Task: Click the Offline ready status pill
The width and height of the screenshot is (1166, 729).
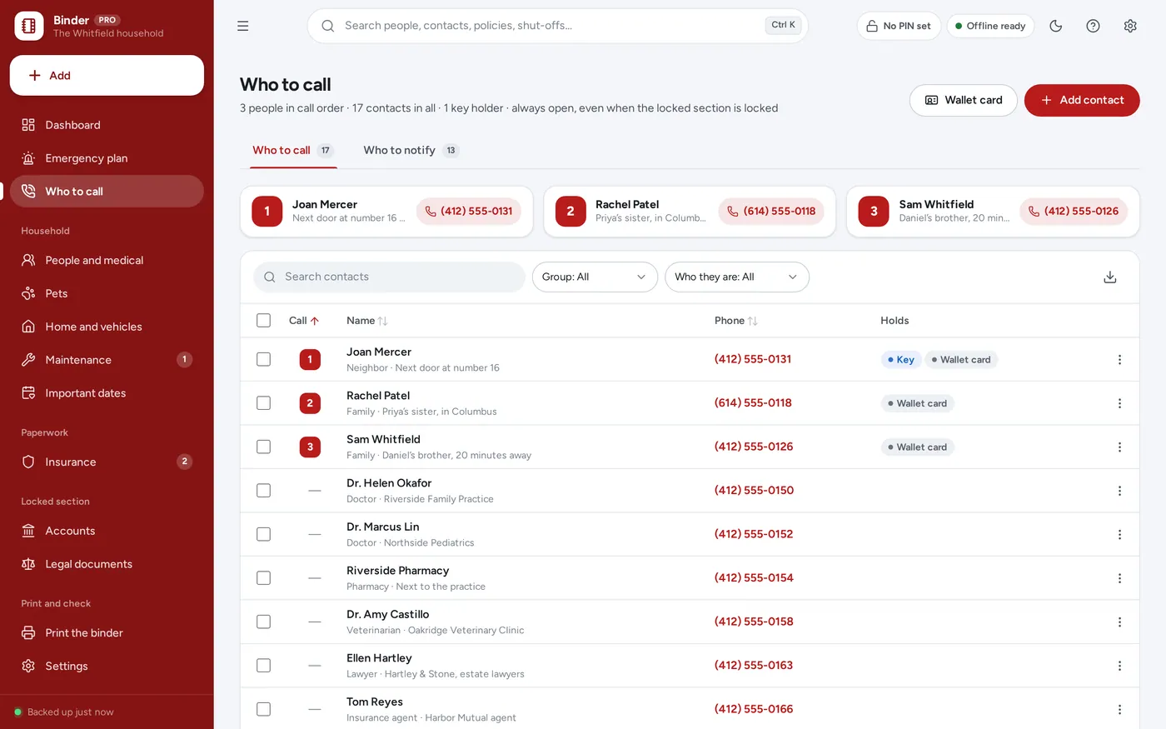Action: (x=991, y=26)
